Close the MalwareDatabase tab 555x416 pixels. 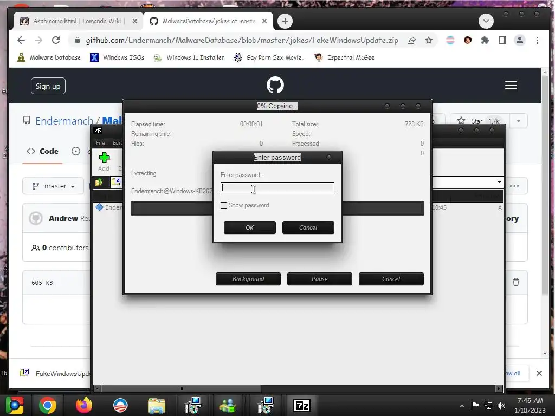coord(264,21)
